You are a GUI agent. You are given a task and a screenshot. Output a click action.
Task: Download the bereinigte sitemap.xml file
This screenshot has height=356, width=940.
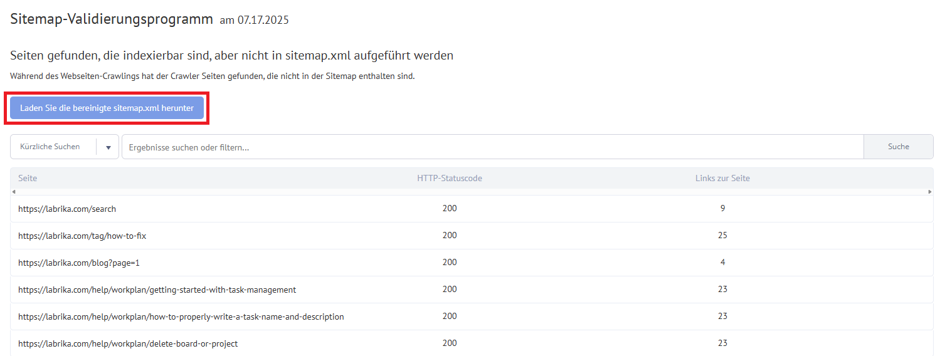click(107, 108)
